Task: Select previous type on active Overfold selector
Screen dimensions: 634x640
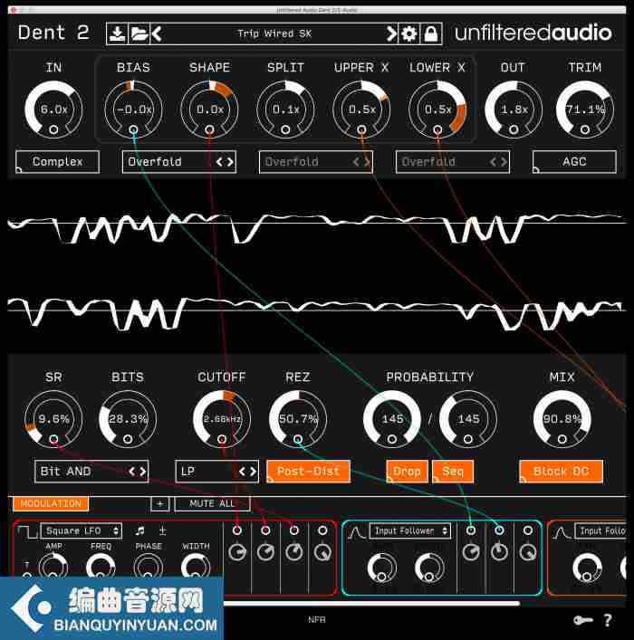Action: (219, 162)
